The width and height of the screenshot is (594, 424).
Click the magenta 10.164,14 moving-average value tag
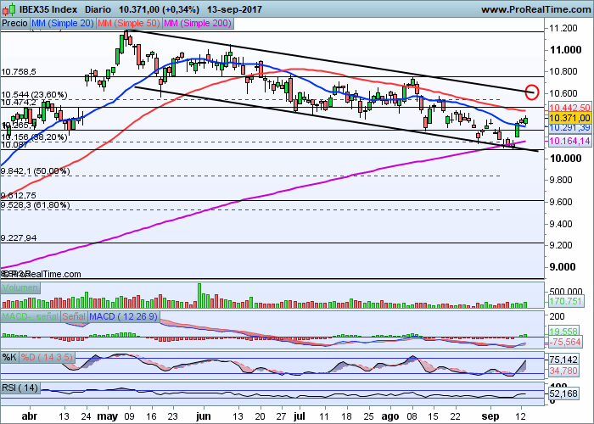click(569, 142)
